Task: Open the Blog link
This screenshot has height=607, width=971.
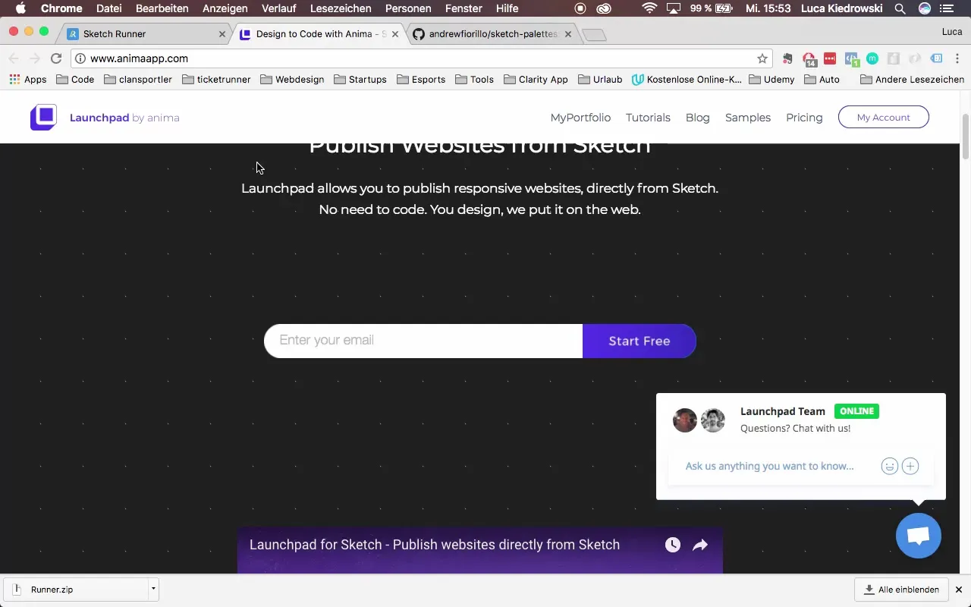Action: tap(698, 118)
